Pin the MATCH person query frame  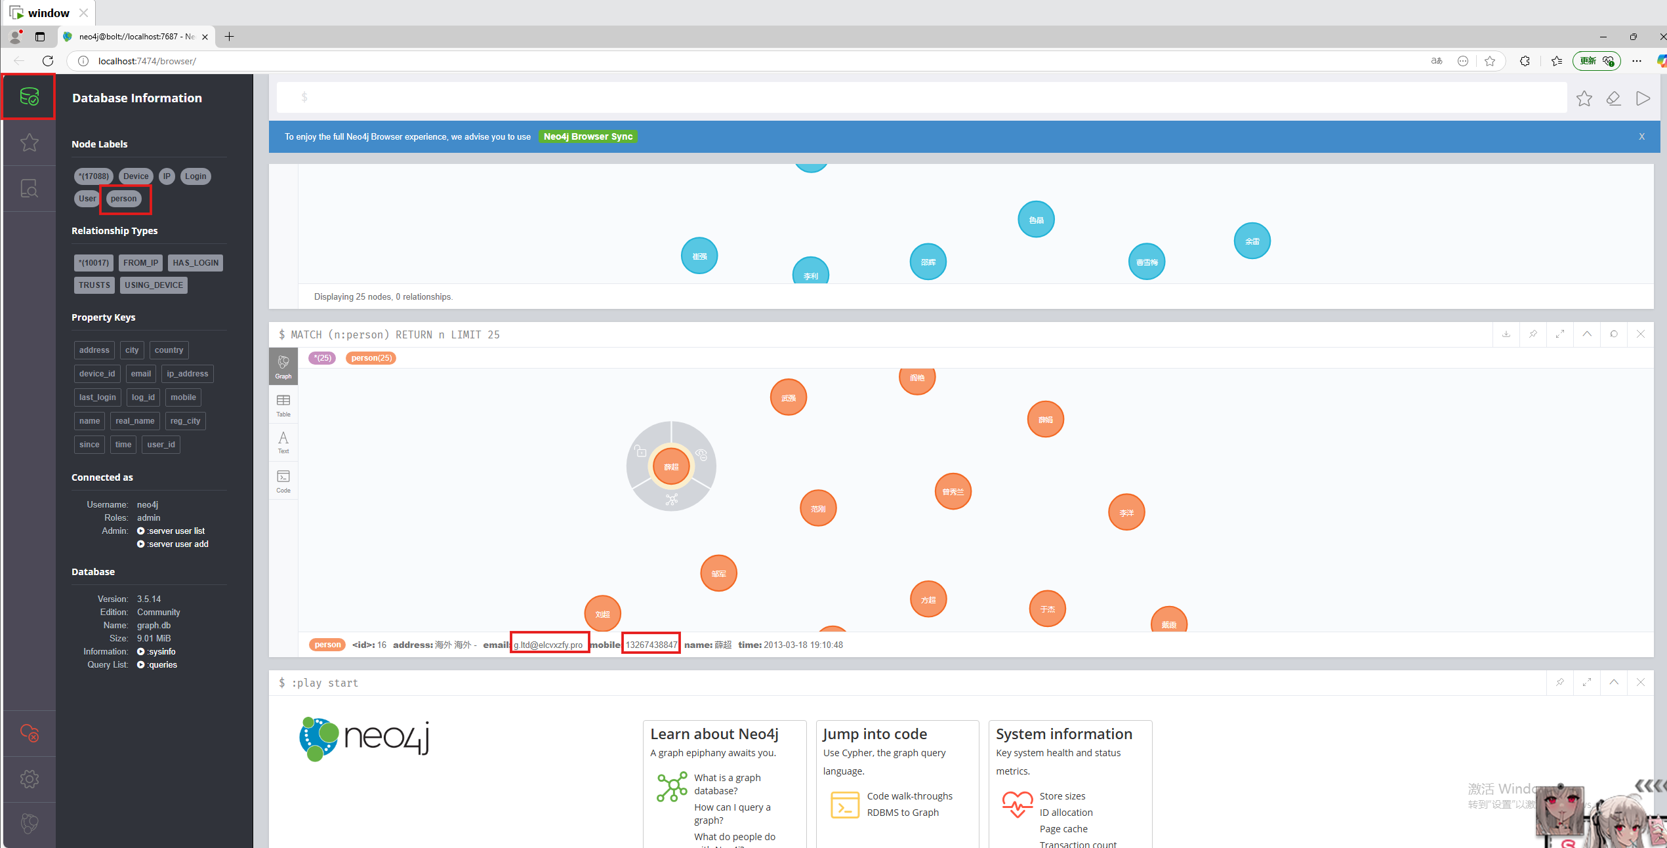(1533, 334)
